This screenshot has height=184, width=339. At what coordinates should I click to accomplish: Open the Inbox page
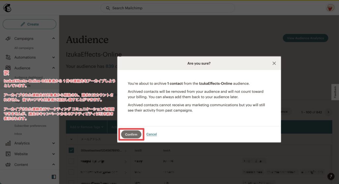point(18,134)
